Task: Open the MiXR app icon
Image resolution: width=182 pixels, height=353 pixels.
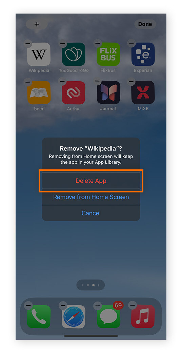Action: 143,92
